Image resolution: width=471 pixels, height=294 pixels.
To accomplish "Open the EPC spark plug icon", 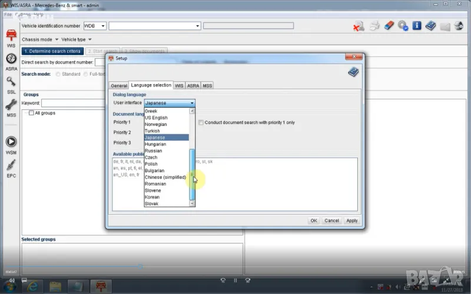I will tap(11, 166).
